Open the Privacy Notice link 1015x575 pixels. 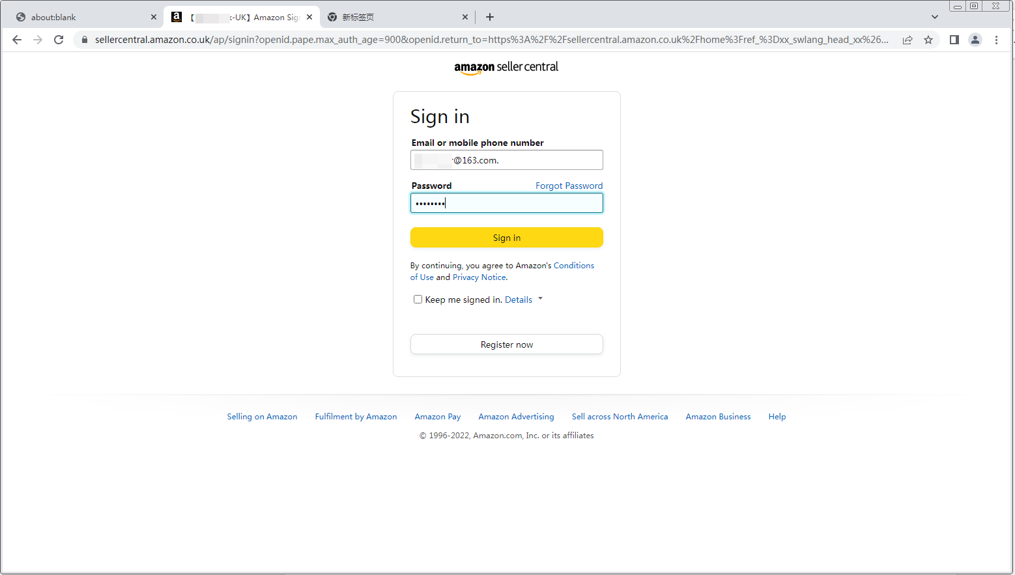pyautogui.click(x=479, y=277)
